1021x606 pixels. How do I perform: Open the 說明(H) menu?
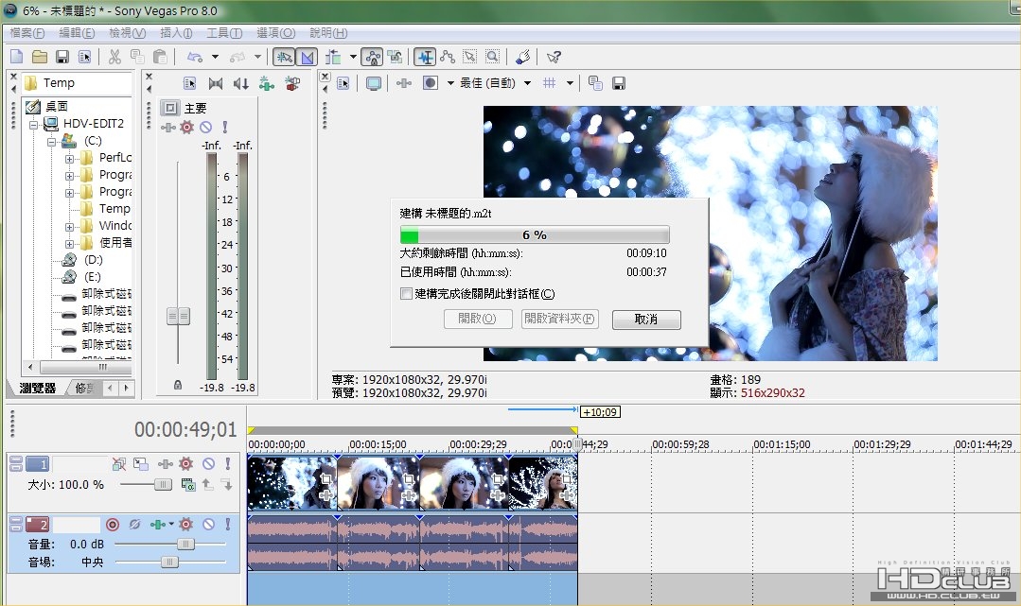pyautogui.click(x=327, y=32)
